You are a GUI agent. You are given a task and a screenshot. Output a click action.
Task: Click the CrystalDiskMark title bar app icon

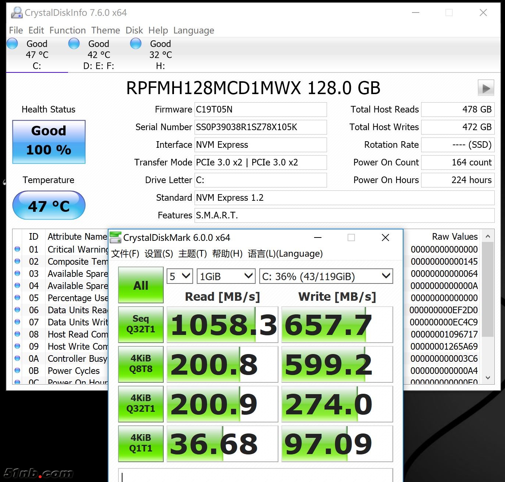(115, 238)
